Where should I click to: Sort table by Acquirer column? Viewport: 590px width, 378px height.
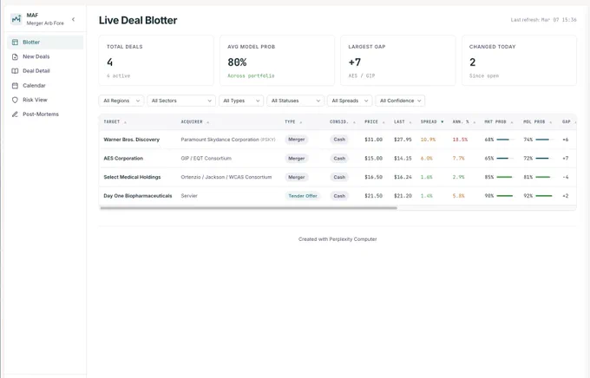(194, 122)
